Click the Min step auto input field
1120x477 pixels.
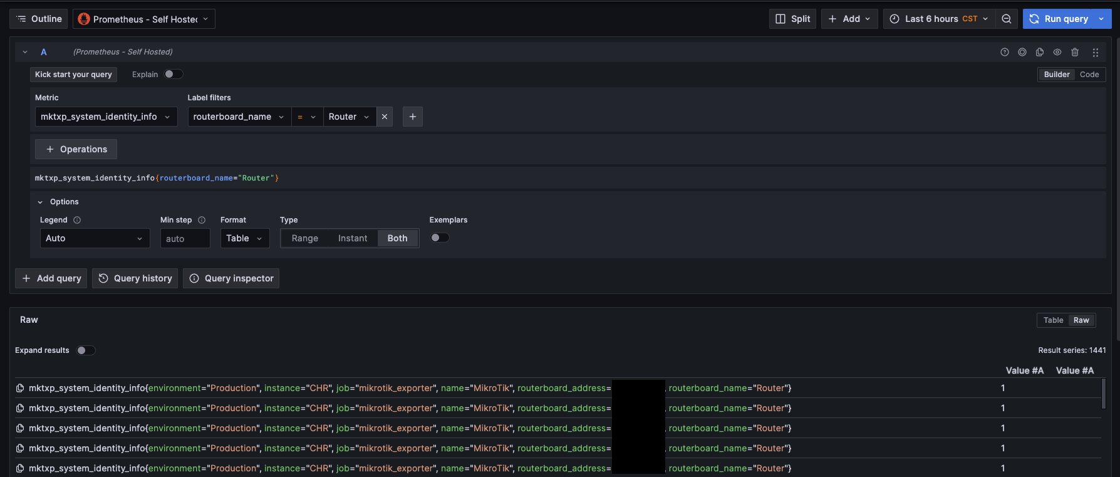coord(185,238)
